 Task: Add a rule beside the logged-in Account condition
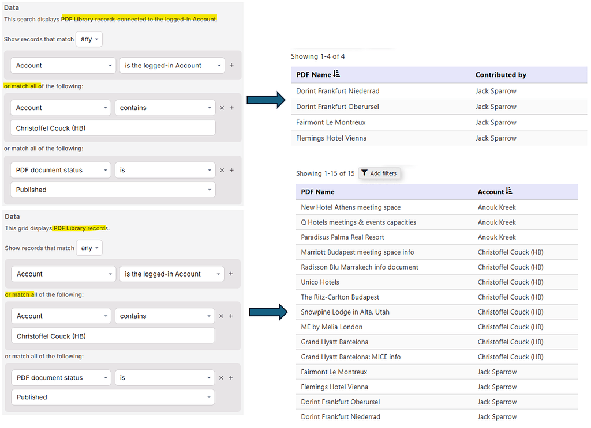tap(231, 65)
